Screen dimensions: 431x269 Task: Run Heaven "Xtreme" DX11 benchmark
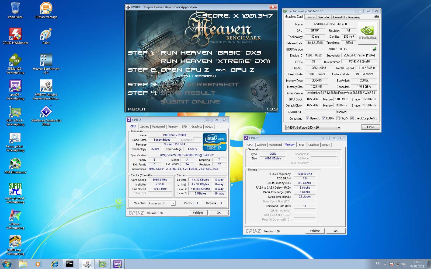coord(215,61)
